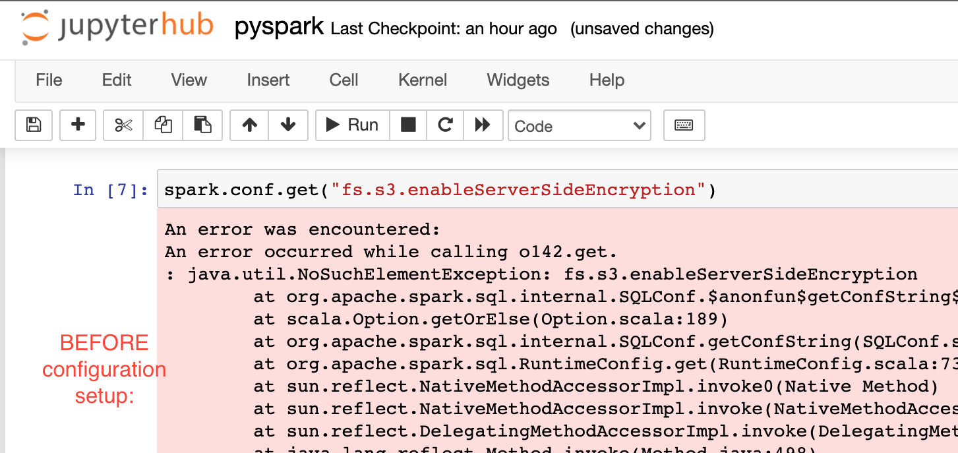958x453 pixels.
Task: Move the selected cell down
Action: (x=288, y=125)
